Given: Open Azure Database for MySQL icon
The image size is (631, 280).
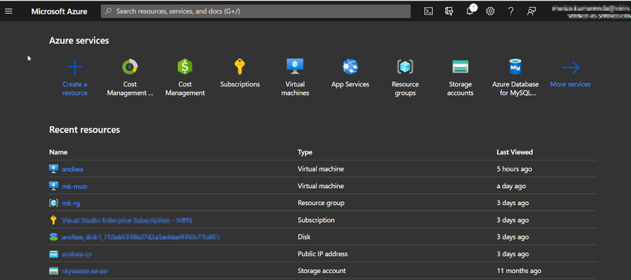Looking at the screenshot, I should 515,67.
